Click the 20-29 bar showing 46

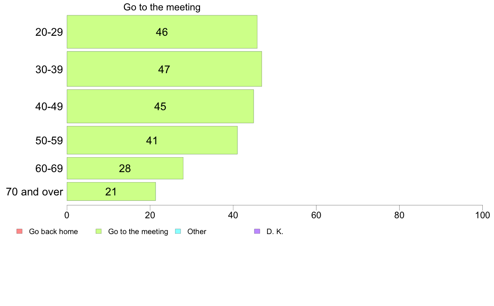tap(162, 32)
